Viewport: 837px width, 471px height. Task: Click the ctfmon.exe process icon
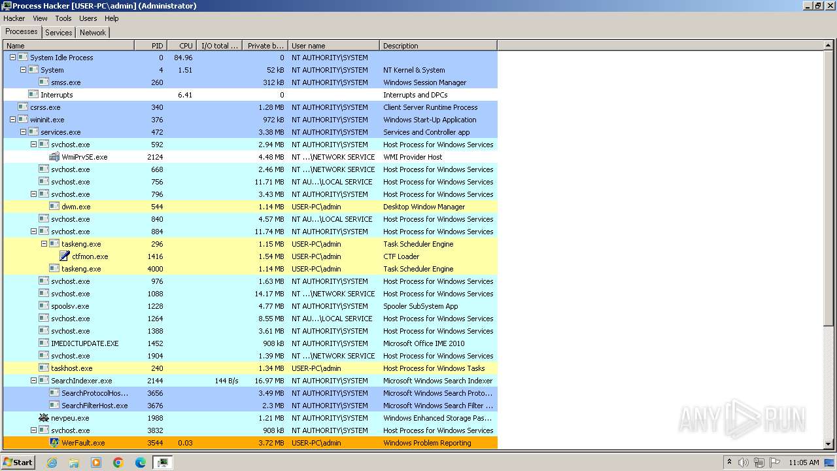[x=65, y=256]
